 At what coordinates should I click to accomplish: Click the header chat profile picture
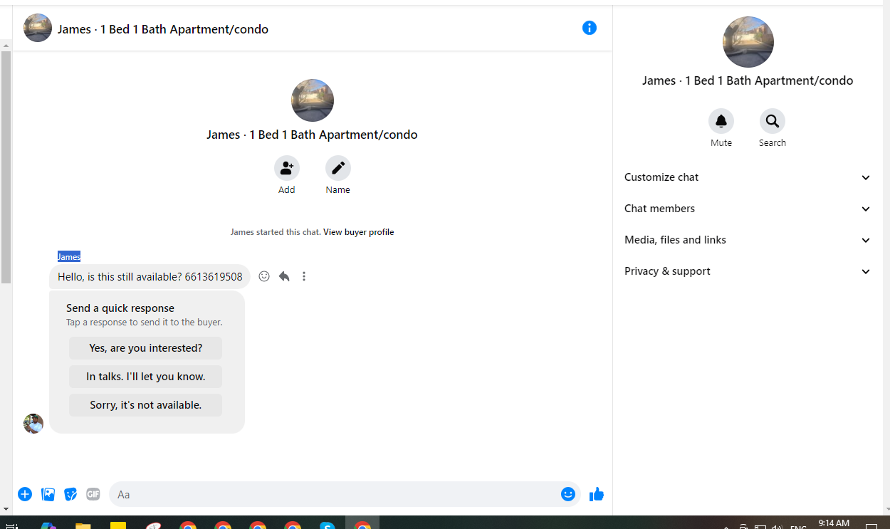(x=38, y=28)
